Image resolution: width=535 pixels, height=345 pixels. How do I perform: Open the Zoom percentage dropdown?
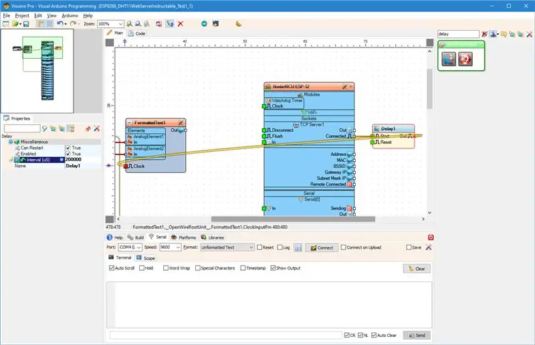pyautogui.click(x=120, y=24)
